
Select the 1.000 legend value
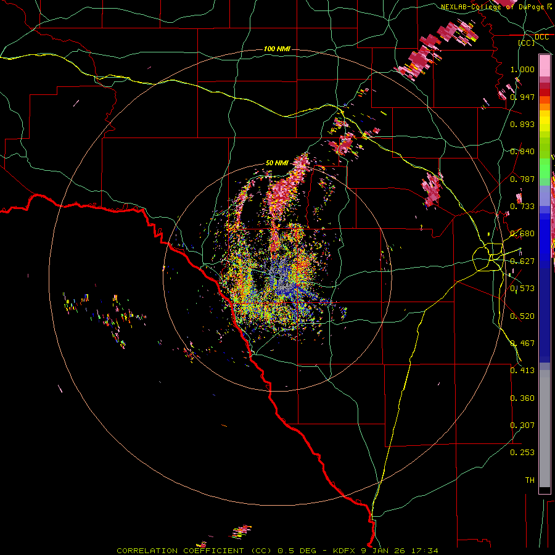tap(522, 69)
